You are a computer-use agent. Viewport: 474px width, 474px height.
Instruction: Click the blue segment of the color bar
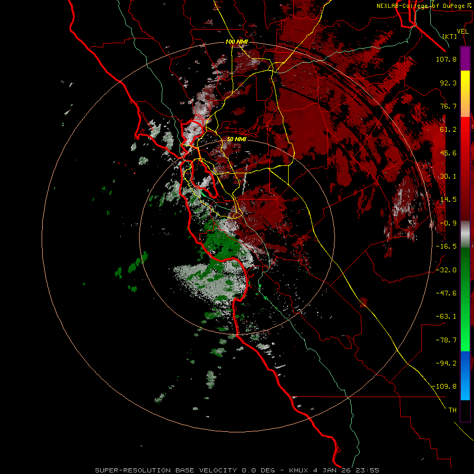465,376
